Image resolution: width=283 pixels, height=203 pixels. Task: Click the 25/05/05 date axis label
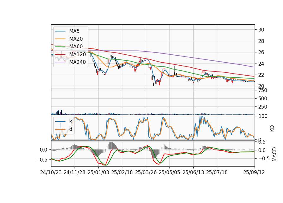[169, 172]
